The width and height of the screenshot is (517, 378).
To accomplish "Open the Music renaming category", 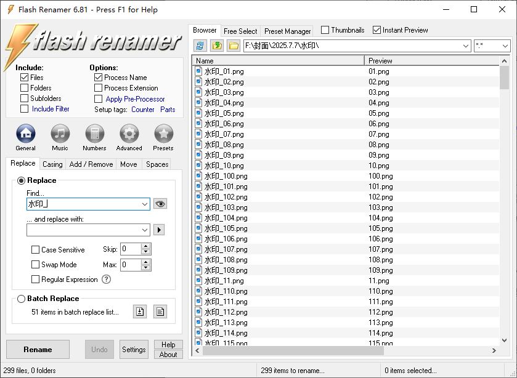I will click(x=60, y=133).
